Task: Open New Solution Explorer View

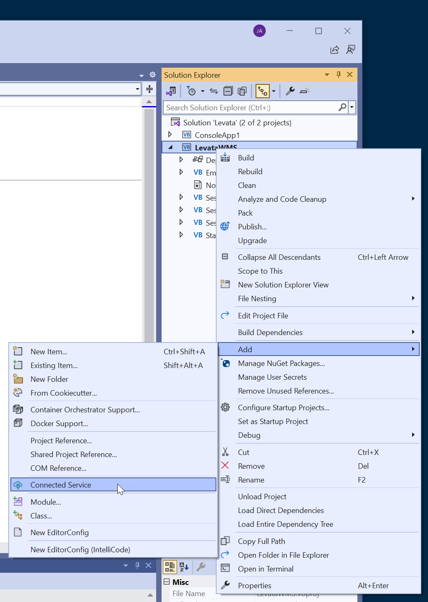Action: [x=319, y=284]
